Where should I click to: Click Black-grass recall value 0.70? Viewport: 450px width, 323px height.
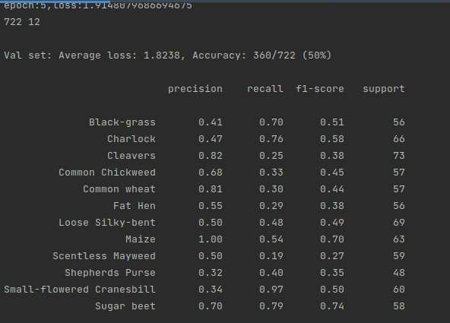coord(271,122)
